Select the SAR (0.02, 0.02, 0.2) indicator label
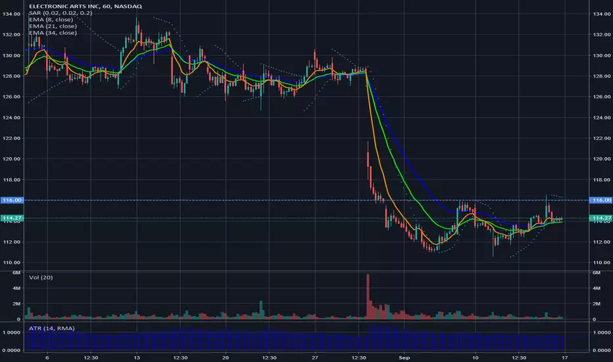This screenshot has height=362, width=613. point(61,13)
